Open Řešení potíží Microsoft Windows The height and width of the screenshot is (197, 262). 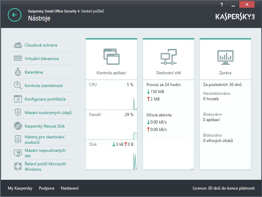click(45, 167)
